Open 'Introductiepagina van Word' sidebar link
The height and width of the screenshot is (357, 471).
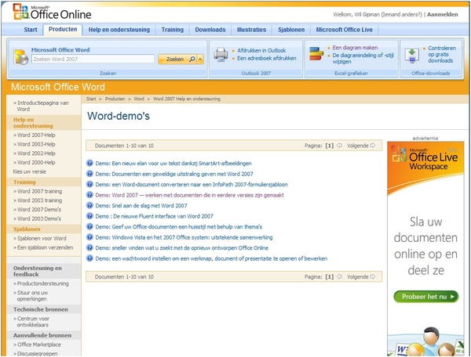tap(42, 106)
